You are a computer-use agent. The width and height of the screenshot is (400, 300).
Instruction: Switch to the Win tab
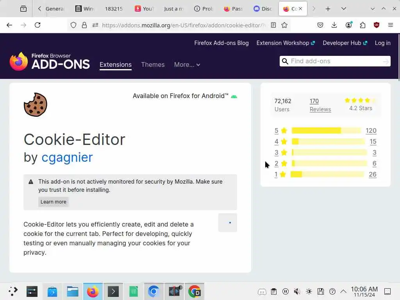85,9
